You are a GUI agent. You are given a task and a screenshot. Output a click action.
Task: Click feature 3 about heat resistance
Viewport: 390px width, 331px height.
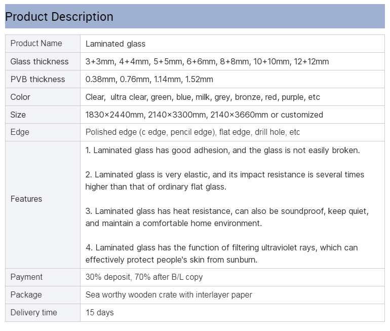(226, 217)
